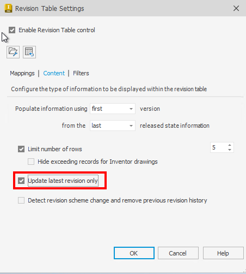The height and width of the screenshot is (274, 246).
Task: Enable Detect revision scheme change checkbox
Action: click(21, 200)
